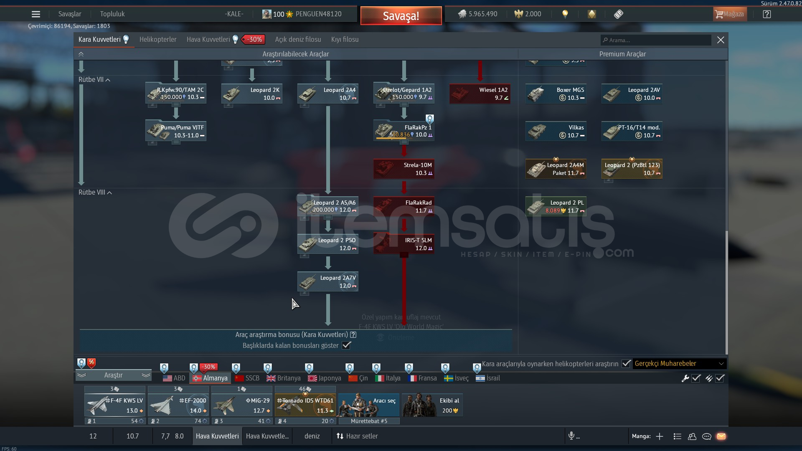The height and width of the screenshot is (451, 802).
Task: Click the research tree vertical scrollbar
Action: [x=726, y=292]
